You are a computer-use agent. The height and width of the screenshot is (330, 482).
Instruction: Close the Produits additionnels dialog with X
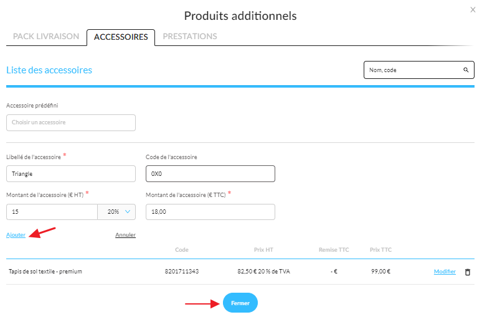[473, 10]
